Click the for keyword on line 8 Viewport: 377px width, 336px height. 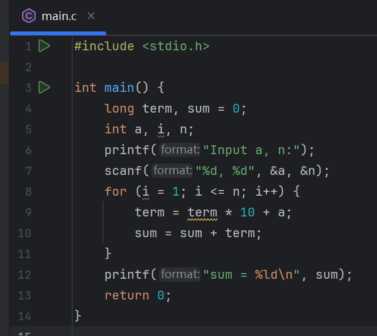[x=116, y=191]
